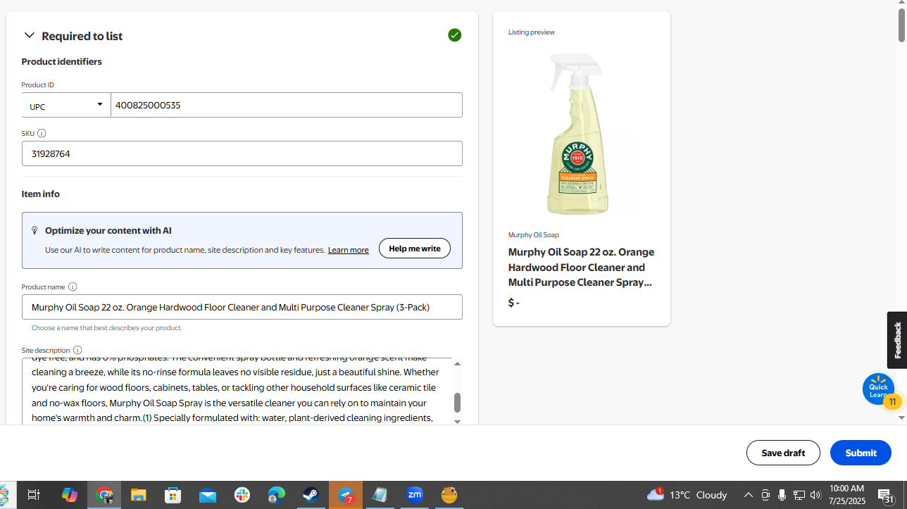This screenshot has height=509, width=907.
Task: Click the microphone tray icon
Action: (x=782, y=495)
